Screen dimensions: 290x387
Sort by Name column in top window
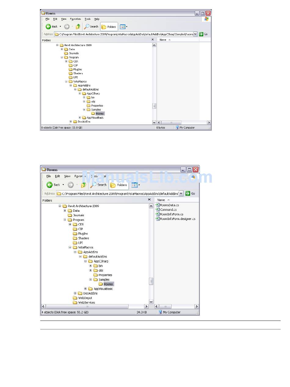point(165,40)
